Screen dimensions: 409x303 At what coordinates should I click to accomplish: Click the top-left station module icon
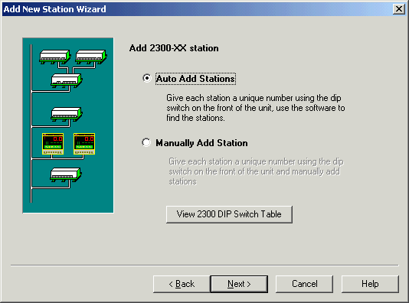(55, 57)
